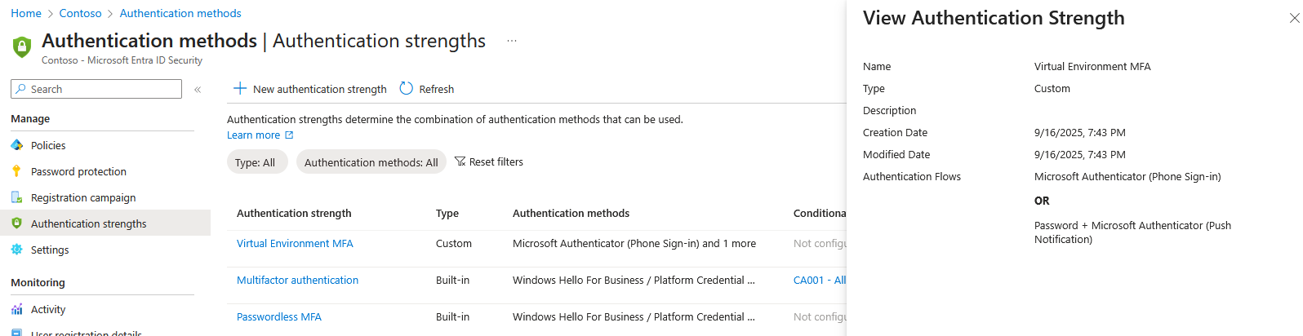Click Reset filters
1303x336 pixels.
tap(489, 161)
